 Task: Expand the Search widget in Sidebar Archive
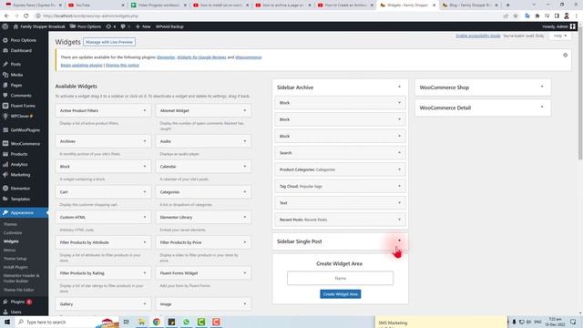(x=399, y=152)
